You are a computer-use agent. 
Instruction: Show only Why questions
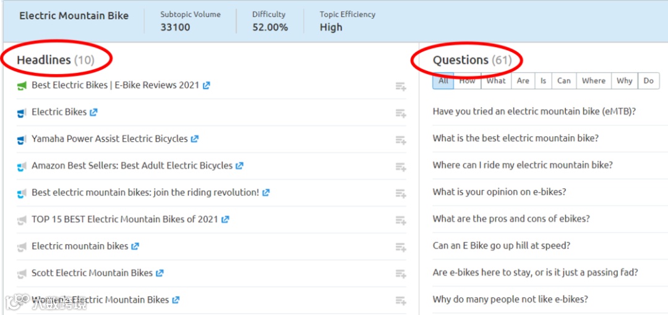pyautogui.click(x=625, y=81)
